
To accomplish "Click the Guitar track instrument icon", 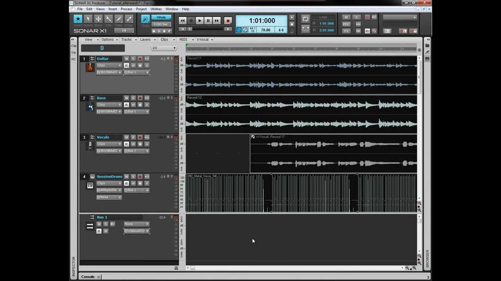I will click(90, 68).
